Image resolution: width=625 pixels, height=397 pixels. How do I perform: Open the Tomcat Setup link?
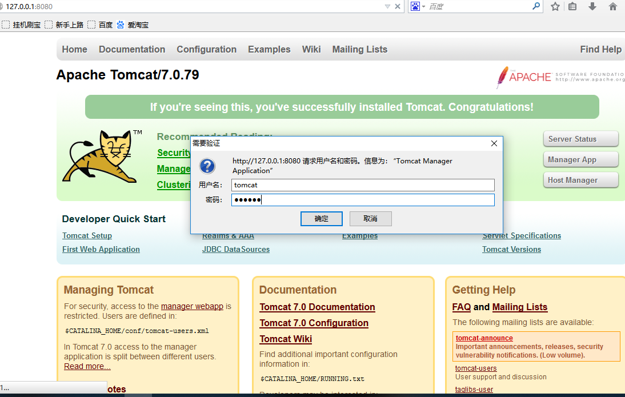click(x=87, y=235)
